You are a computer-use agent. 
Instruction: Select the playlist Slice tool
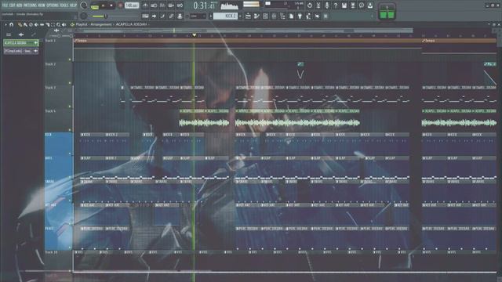[47, 24]
